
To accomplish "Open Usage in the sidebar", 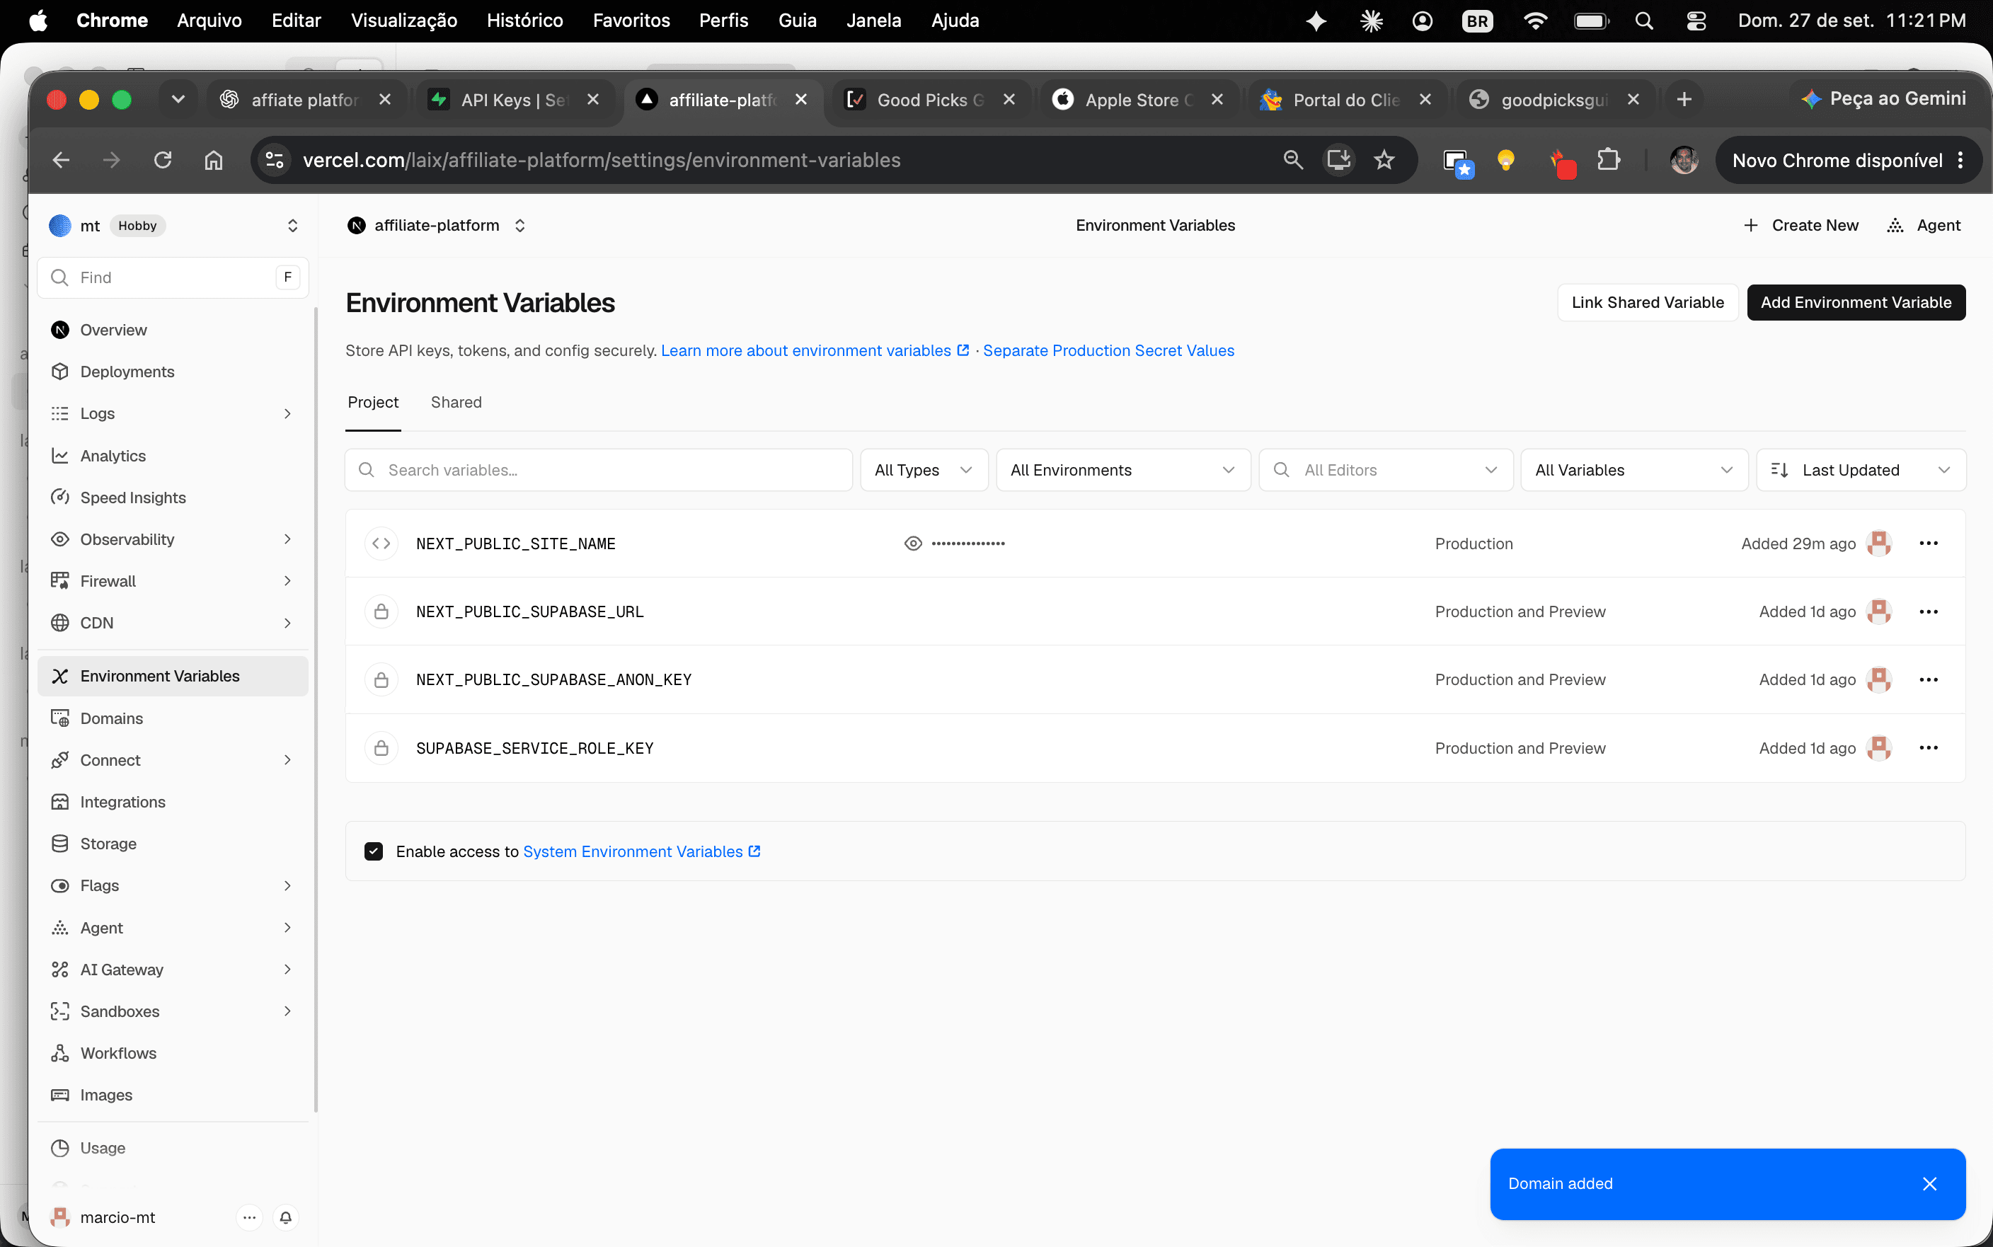I will (173, 1148).
